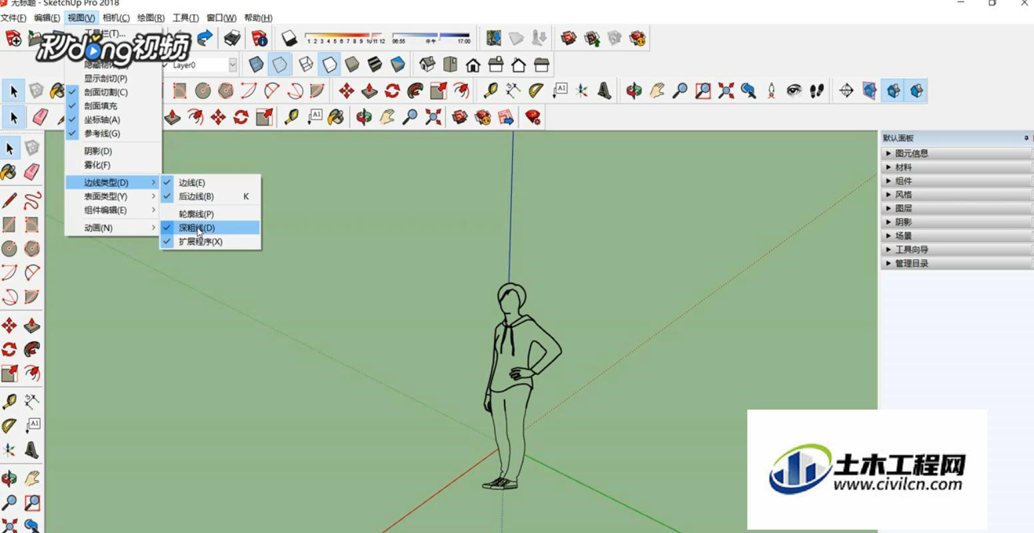This screenshot has height=533, width=1034.
Task: Click the Ruby extension manager icon
Action: tap(533, 117)
